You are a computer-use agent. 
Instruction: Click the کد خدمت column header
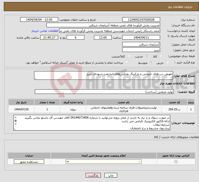175,102
